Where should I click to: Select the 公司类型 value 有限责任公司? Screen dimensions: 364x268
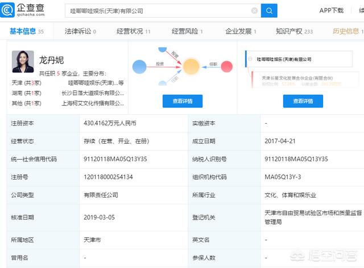click(x=101, y=195)
